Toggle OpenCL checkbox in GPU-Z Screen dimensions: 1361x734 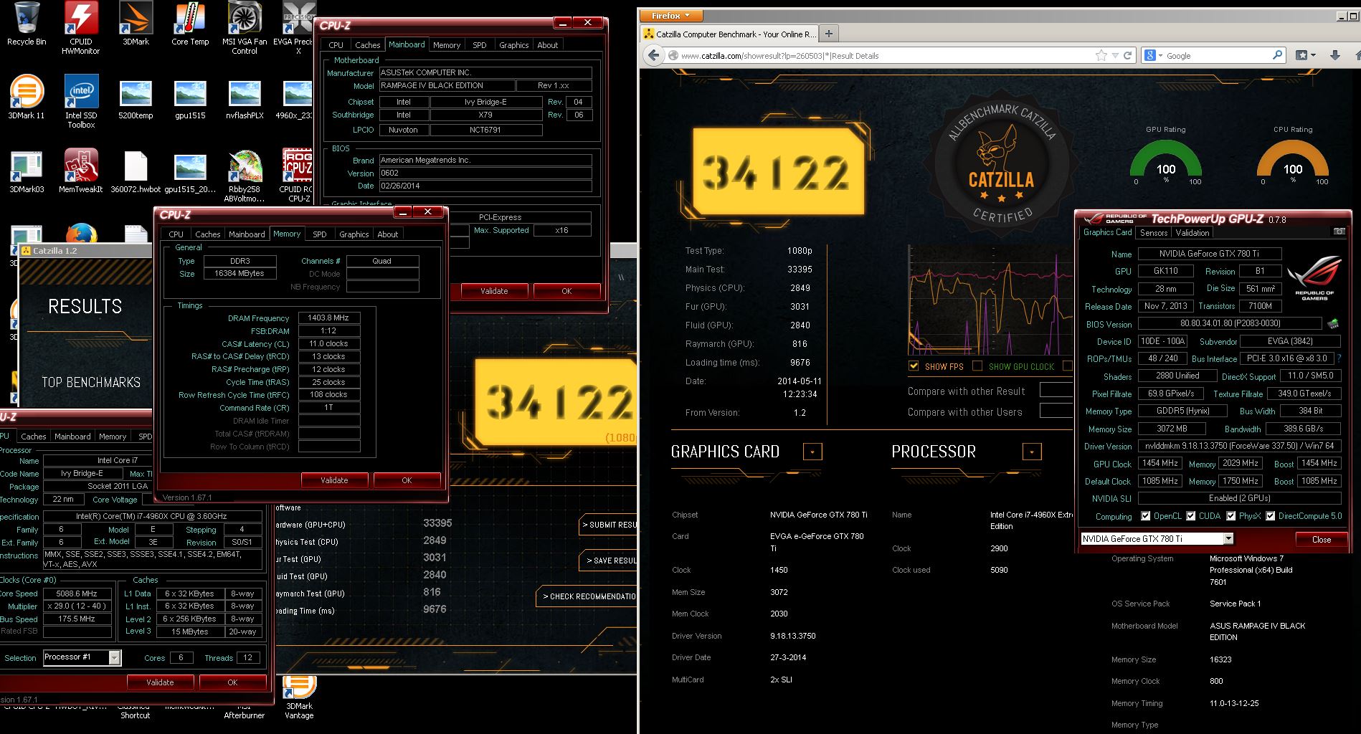[1145, 516]
